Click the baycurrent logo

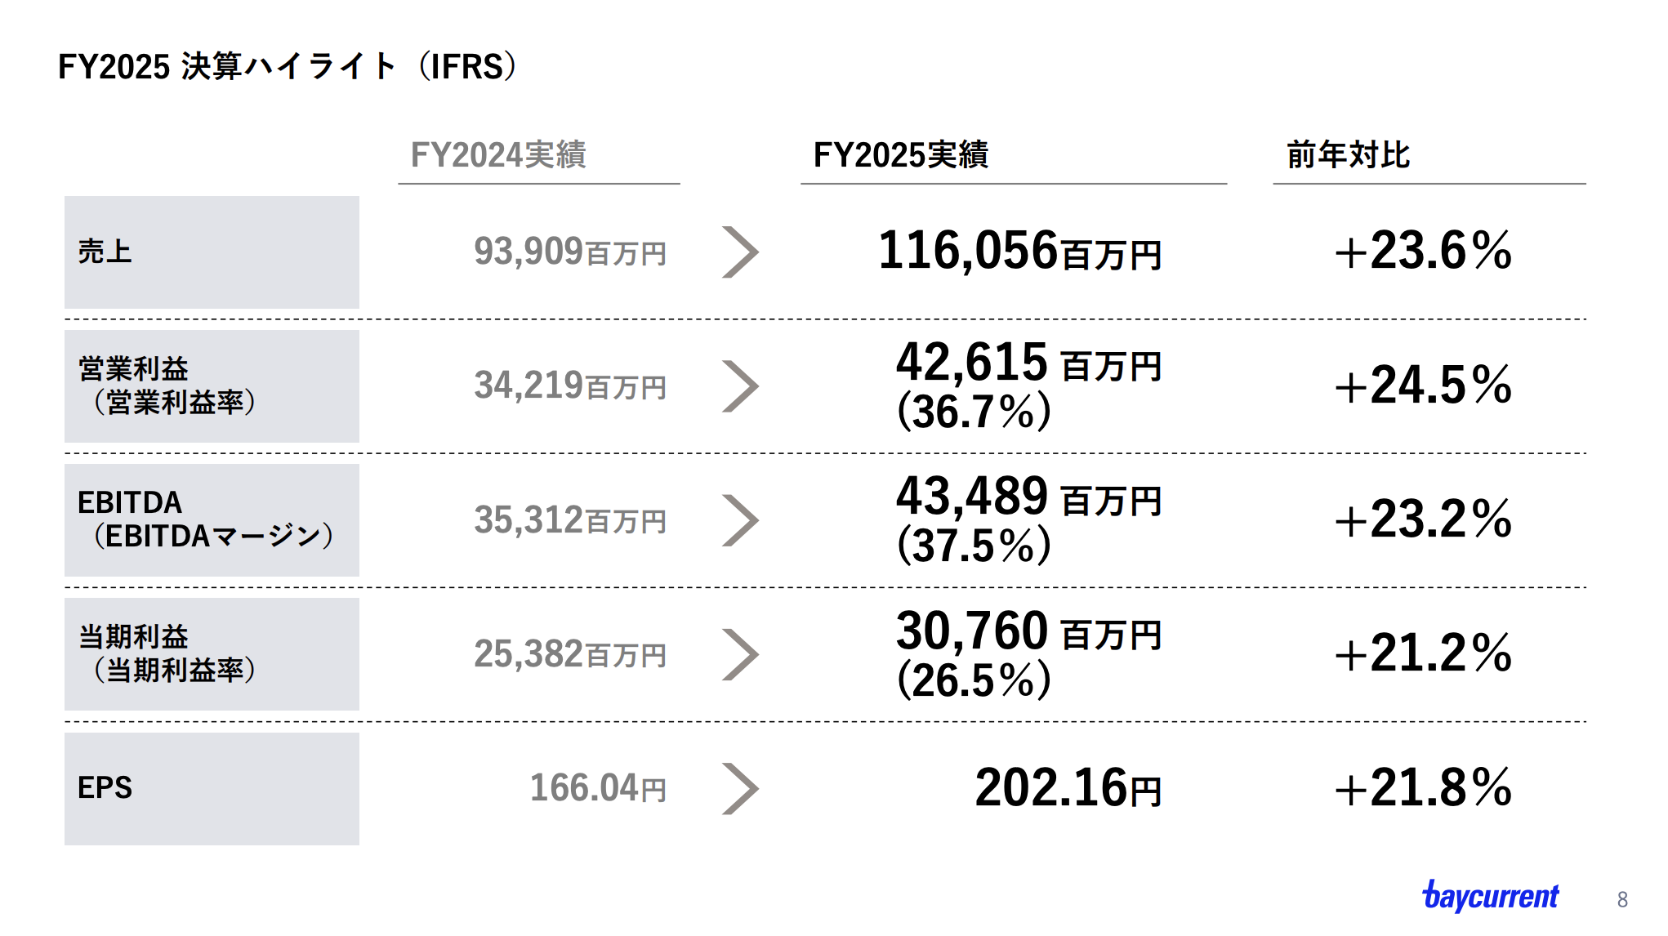[x=1490, y=896]
